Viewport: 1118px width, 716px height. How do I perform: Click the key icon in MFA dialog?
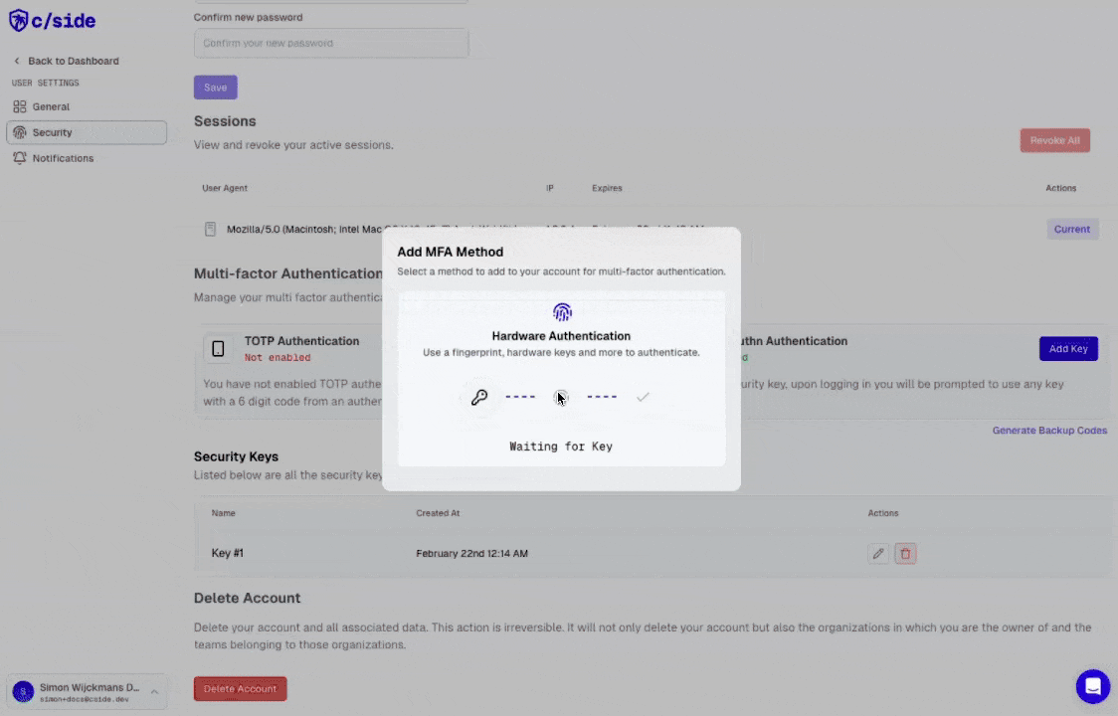click(x=479, y=398)
